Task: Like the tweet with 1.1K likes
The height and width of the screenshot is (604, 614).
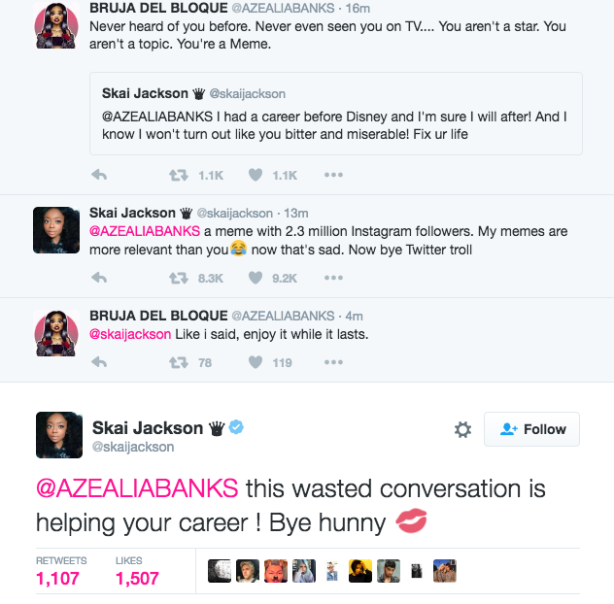Action: point(256,175)
